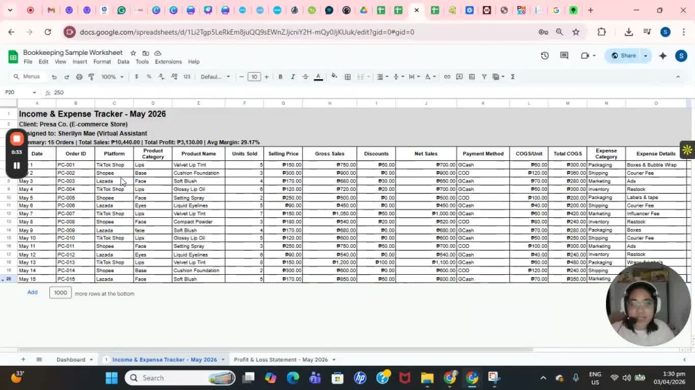Insert a comment from the toolbar
Screen dimensions: 695x390
pyautogui.click(x=459, y=77)
